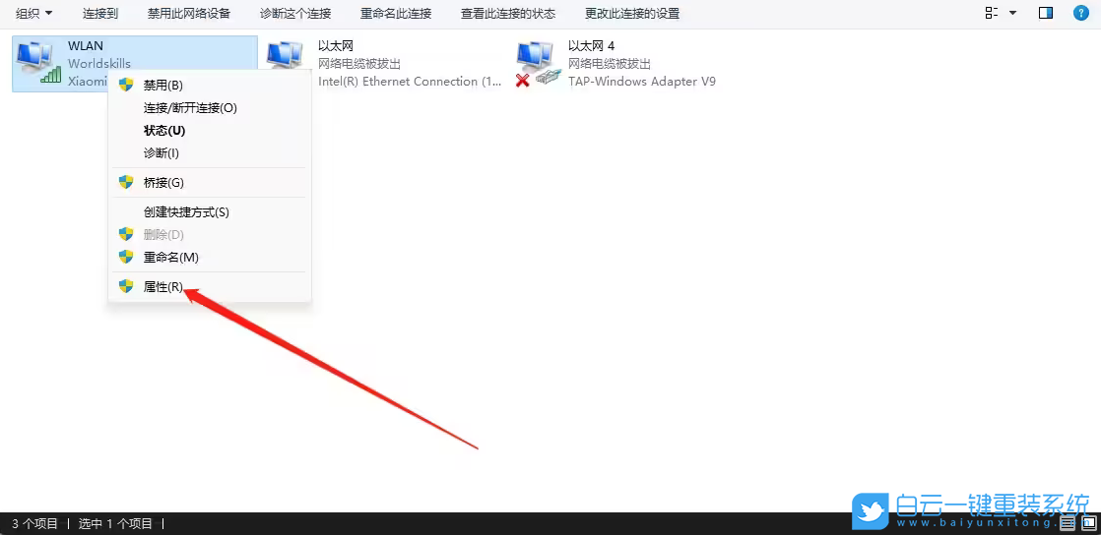Choose 连接/断开连接(O) in the context menu
1101x535 pixels.
coord(210,108)
